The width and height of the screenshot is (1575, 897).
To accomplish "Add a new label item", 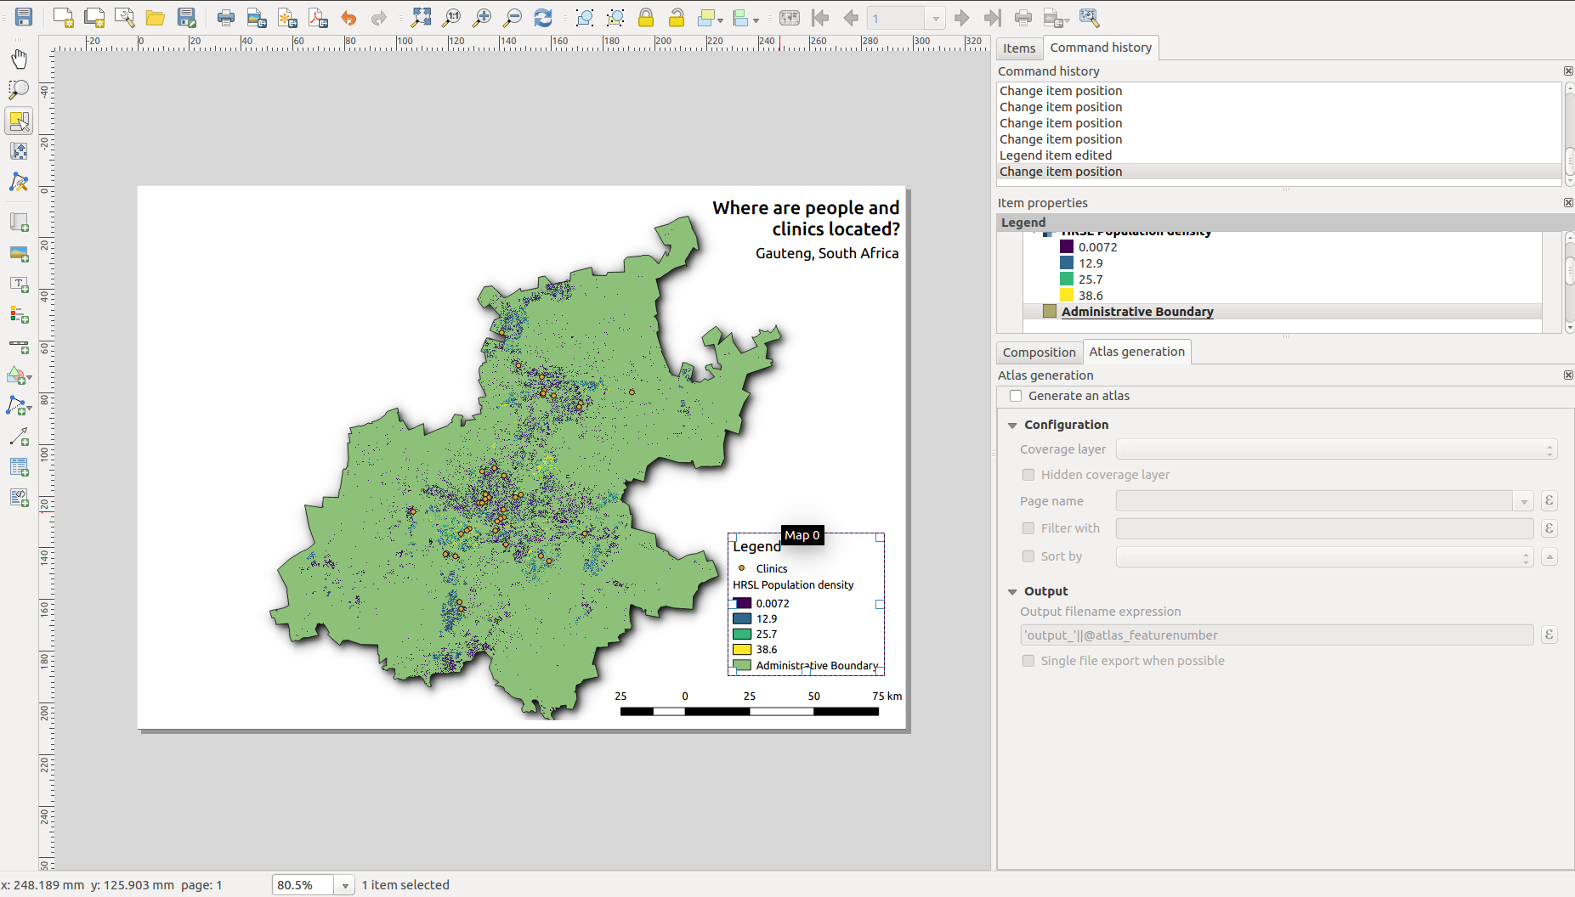I will coord(19,284).
